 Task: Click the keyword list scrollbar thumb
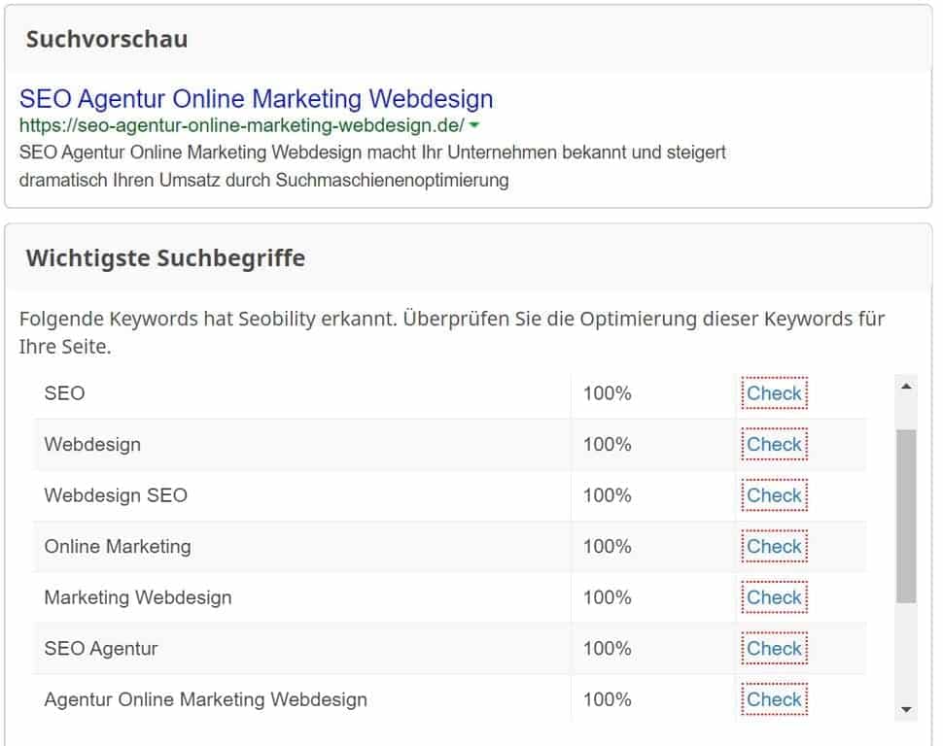(906, 516)
